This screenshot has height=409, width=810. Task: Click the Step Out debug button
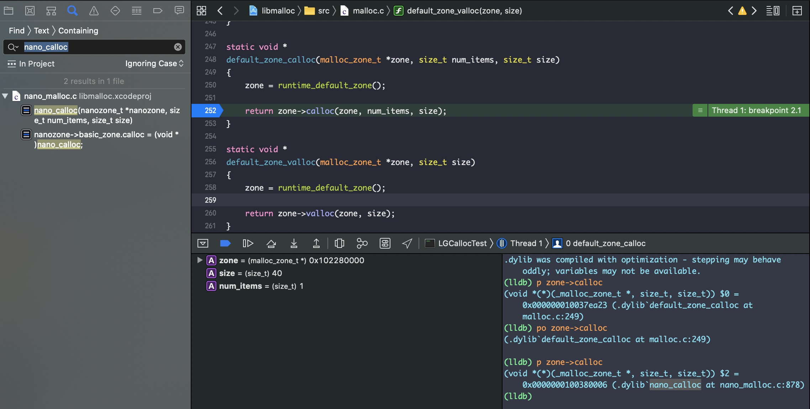[316, 243]
